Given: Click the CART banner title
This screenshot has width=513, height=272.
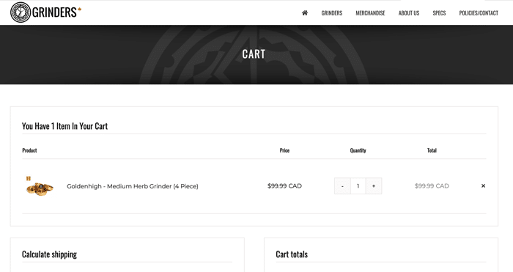Looking at the screenshot, I should (x=254, y=54).
